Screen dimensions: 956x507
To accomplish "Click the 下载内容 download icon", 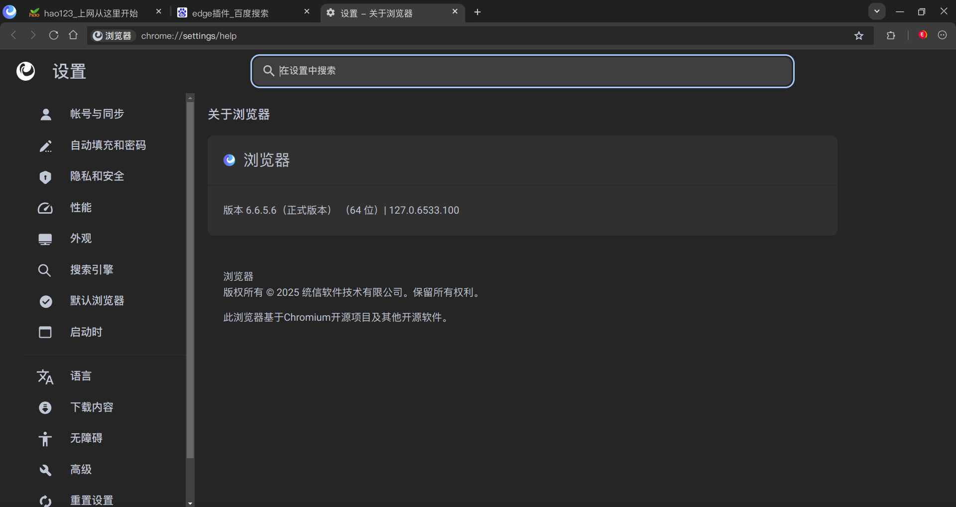I will (45, 408).
